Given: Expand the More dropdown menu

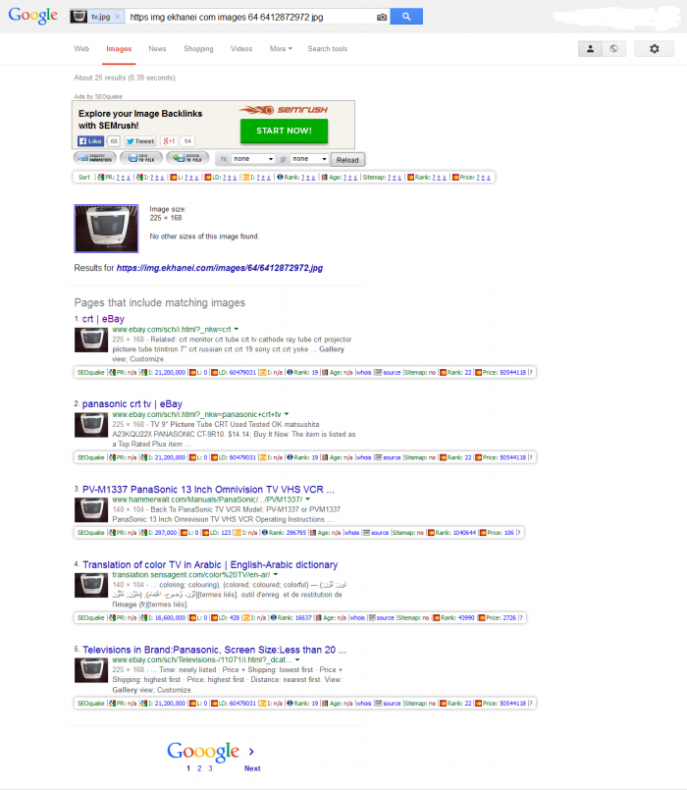Looking at the screenshot, I should tap(281, 49).
